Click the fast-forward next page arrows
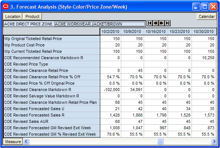 tap(162, 23)
